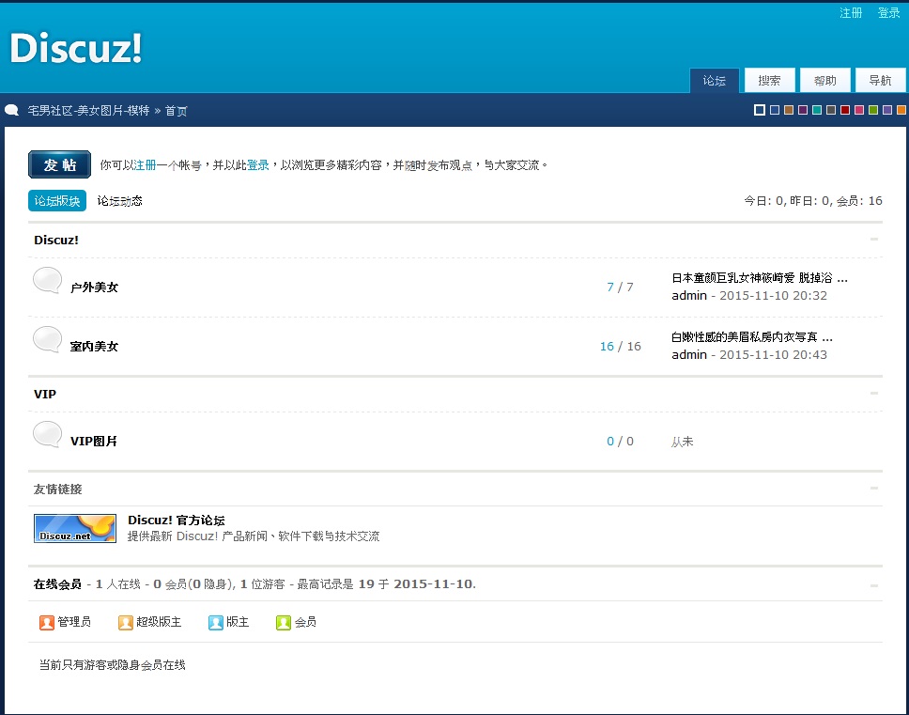Open the latest post 白嫩性感的美眉私房内衣写真 ...
The width and height of the screenshot is (909, 715).
[x=752, y=337]
